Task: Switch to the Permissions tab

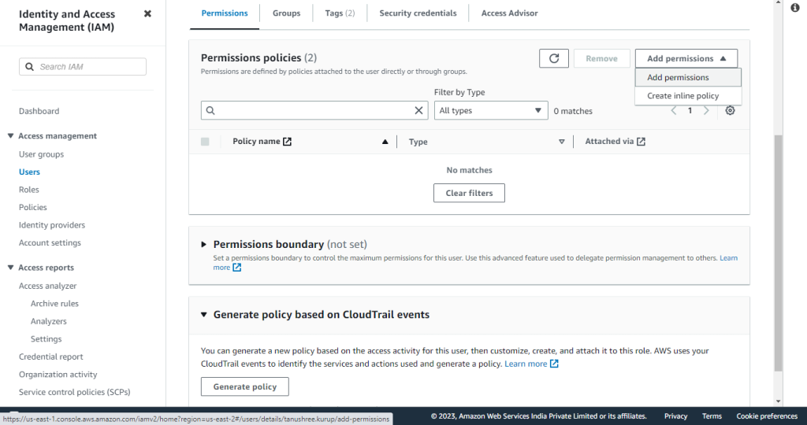Action: pyautogui.click(x=225, y=13)
